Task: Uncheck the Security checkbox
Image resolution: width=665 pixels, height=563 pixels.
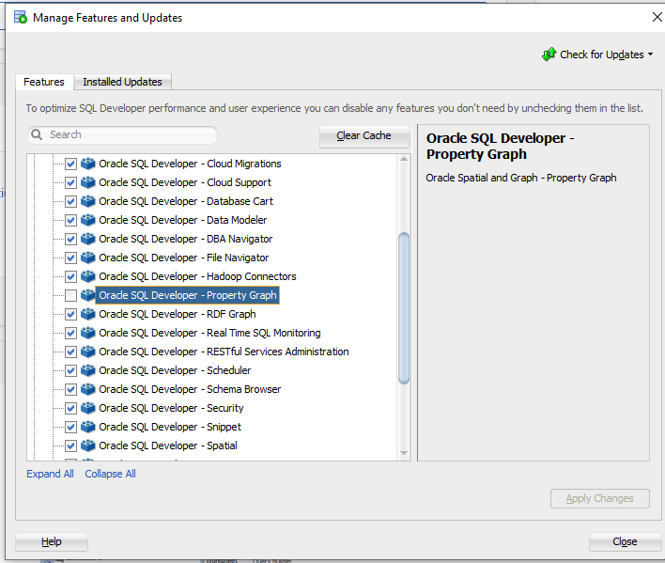Action: [x=70, y=408]
